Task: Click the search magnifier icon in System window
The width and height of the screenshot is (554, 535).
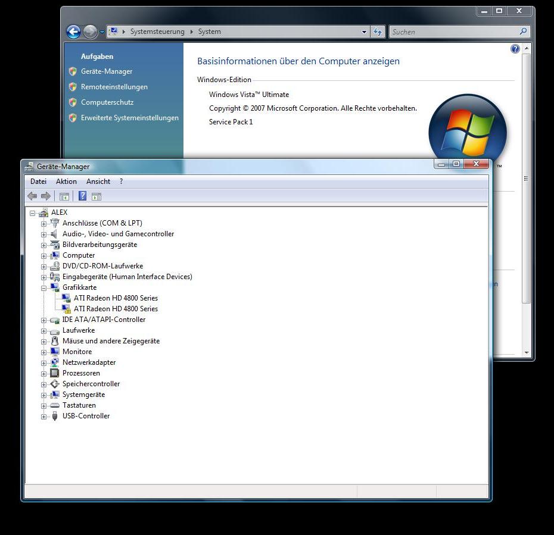Action: [x=523, y=32]
